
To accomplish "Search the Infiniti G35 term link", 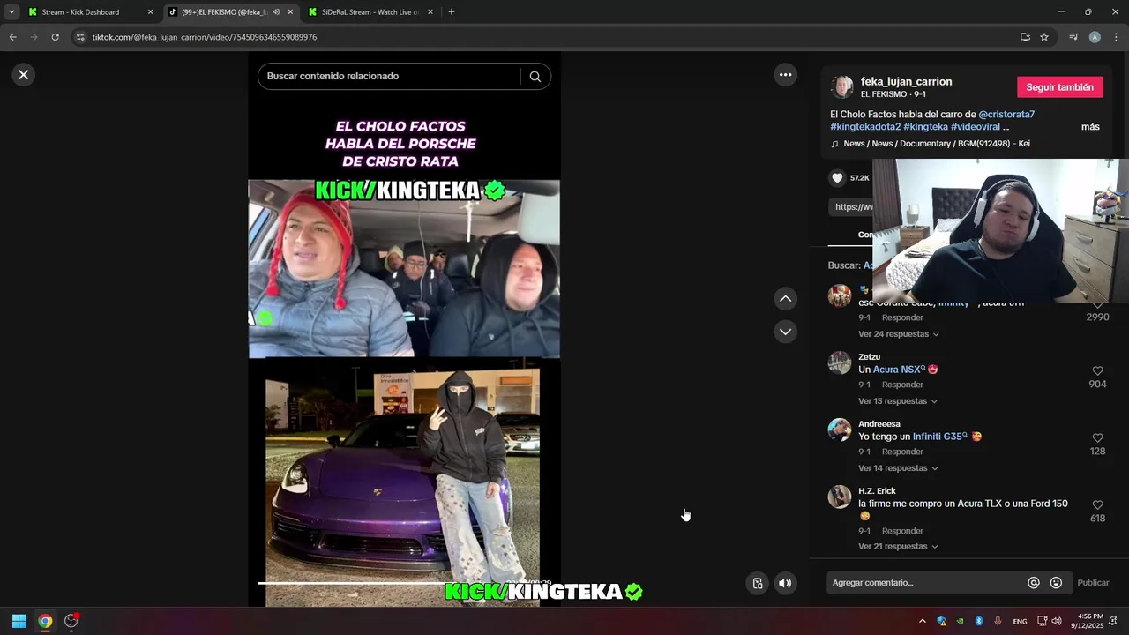I will (939, 437).
